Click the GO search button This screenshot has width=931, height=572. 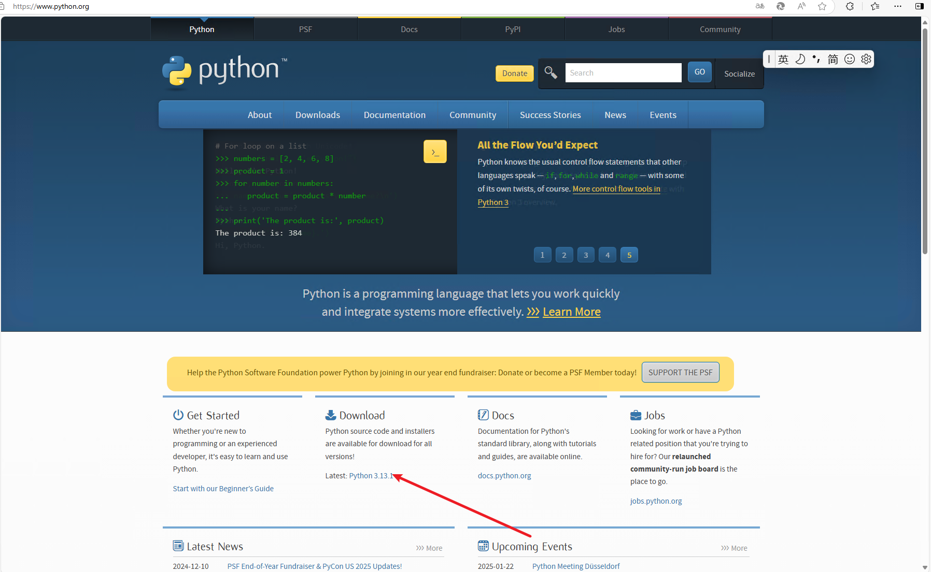pyautogui.click(x=700, y=72)
